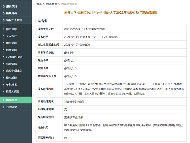Click the value 符合其中1个条件
Image resolution: width=190 pixels, height=143 pixels.
click(74, 102)
